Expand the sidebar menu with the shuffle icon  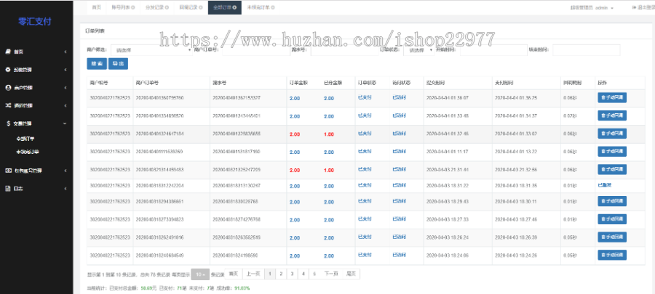tap(65, 105)
